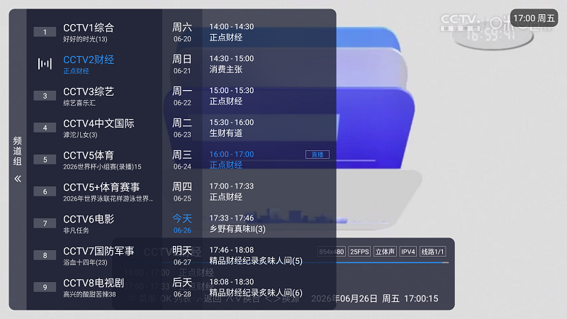Viewport: 567px width, 319px height.
Task: Click the 854x480 resolution badge
Action: [x=332, y=252]
